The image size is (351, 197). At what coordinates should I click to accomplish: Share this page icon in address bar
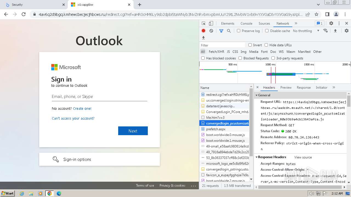pos(308,14)
